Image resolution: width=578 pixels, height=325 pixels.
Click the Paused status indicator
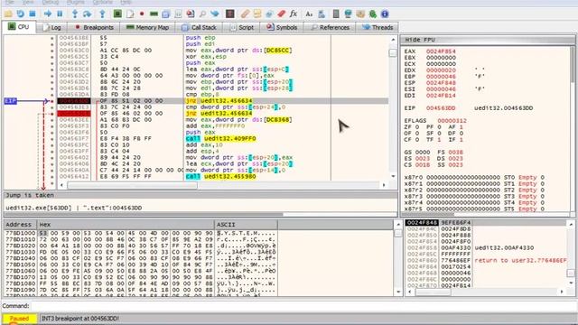click(x=19, y=319)
